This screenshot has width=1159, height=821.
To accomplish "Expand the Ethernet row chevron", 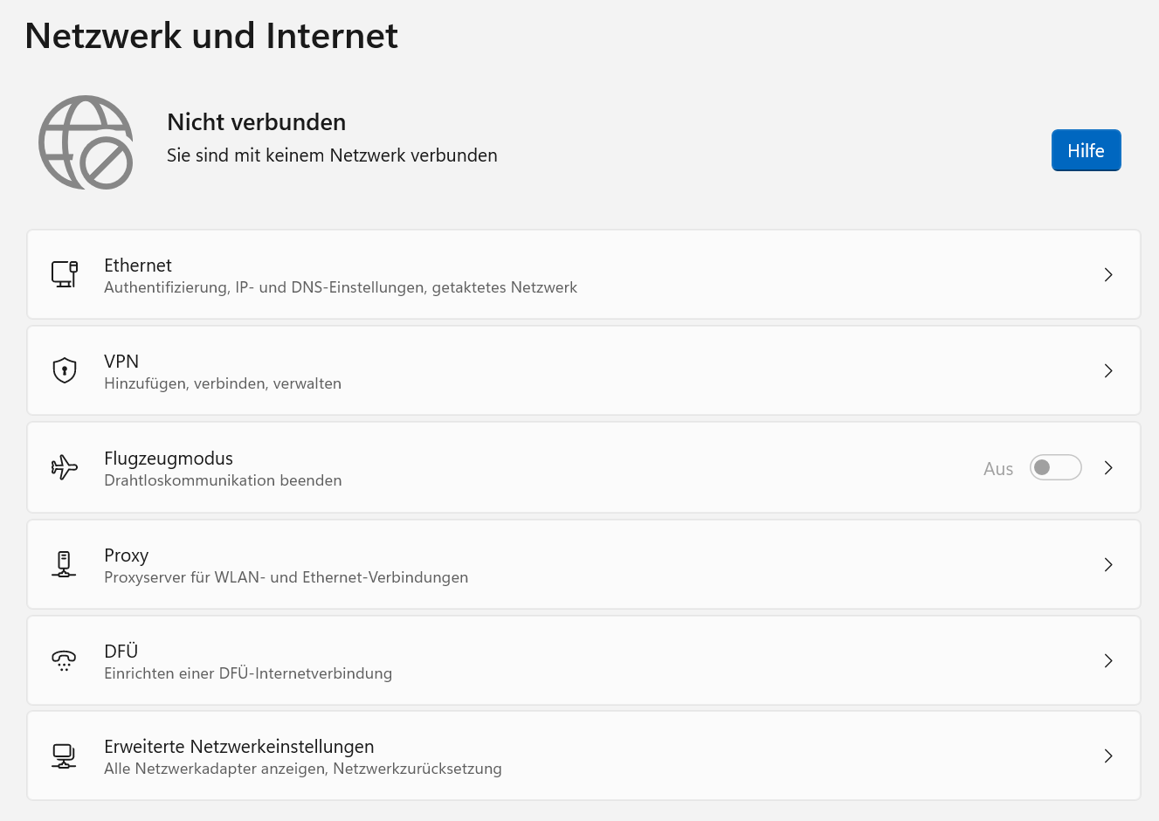I will [1108, 274].
